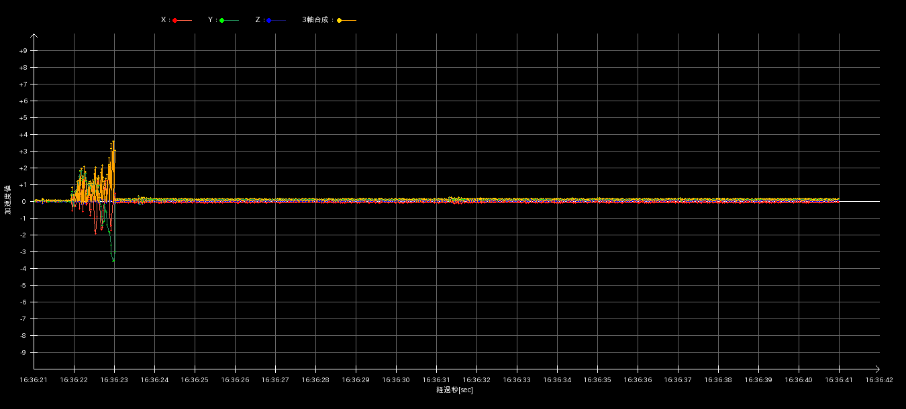Viewport: 906px width, 409px height.
Task: Click the 16:36:23 time axis label
Action: click(x=114, y=380)
